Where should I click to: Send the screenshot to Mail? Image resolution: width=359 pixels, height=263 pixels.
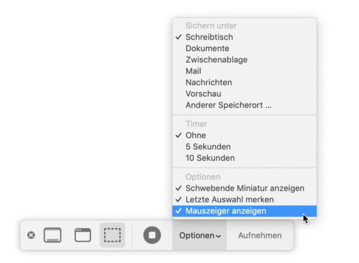point(244,71)
